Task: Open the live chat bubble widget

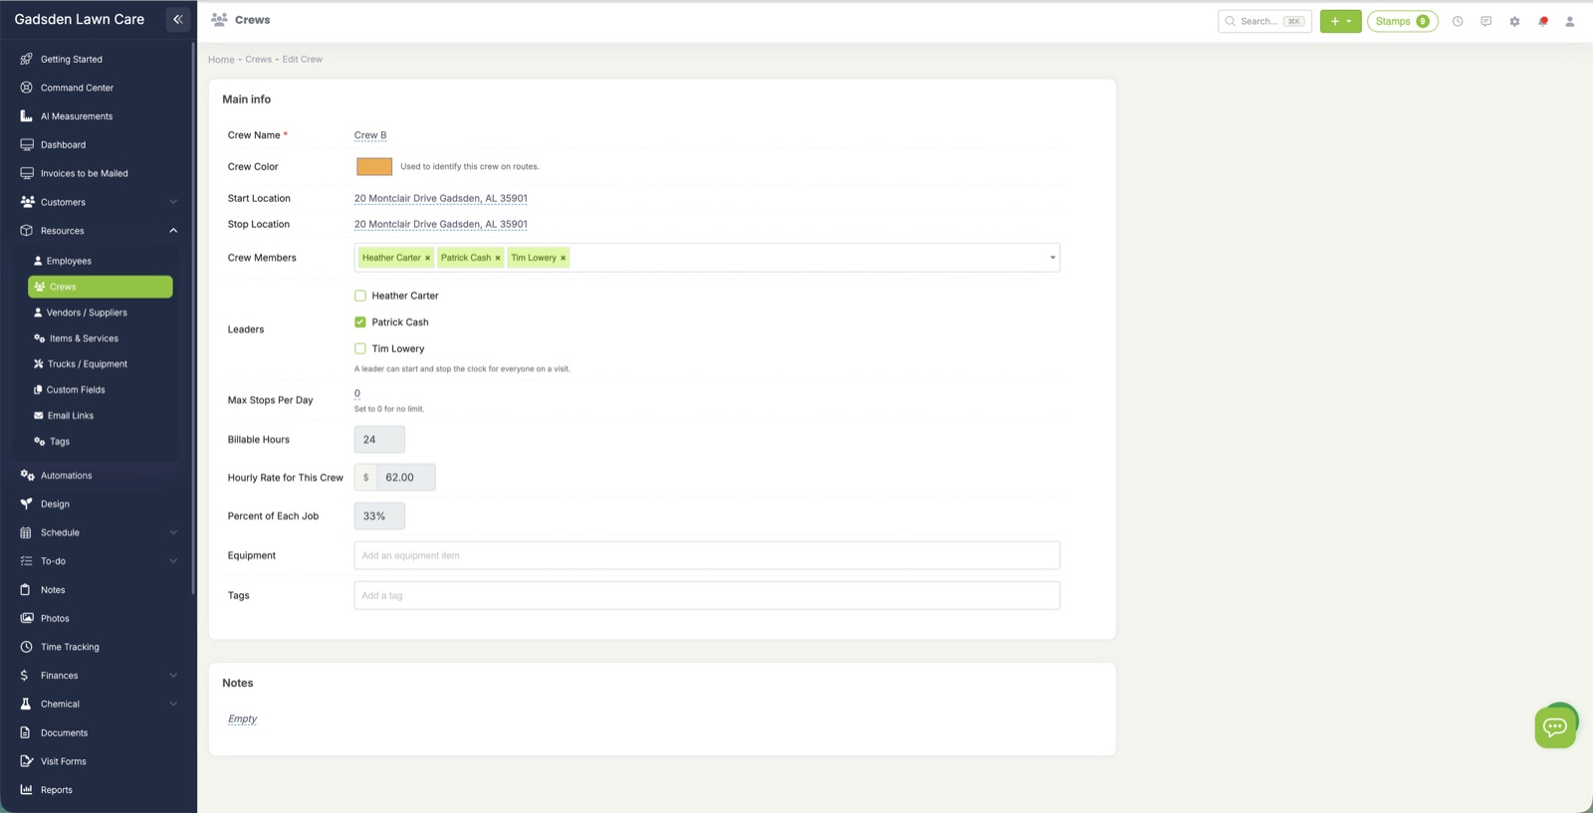Action: coord(1555,727)
